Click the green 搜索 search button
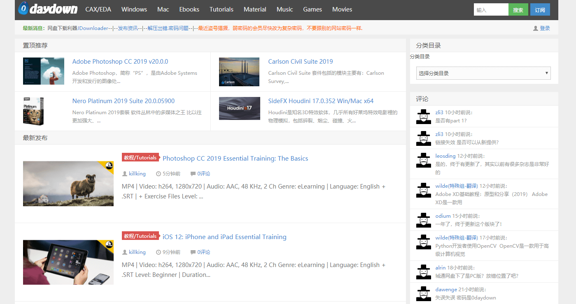This screenshot has height=304, width=576. (x=518, y=9)
